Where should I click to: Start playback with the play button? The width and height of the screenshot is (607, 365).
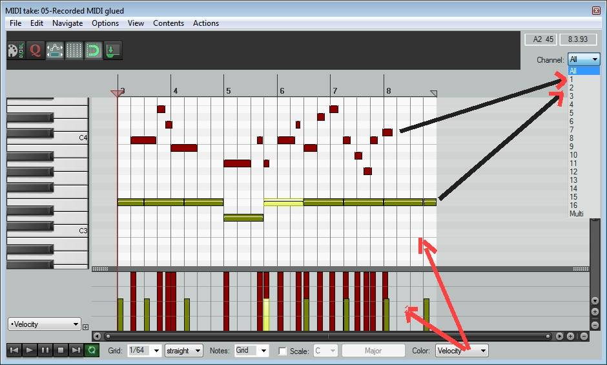click(x=30, y=350)
